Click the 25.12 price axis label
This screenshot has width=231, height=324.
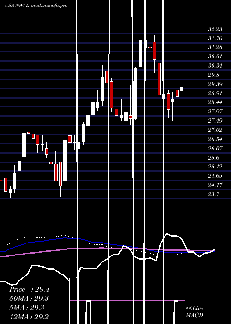215,167
